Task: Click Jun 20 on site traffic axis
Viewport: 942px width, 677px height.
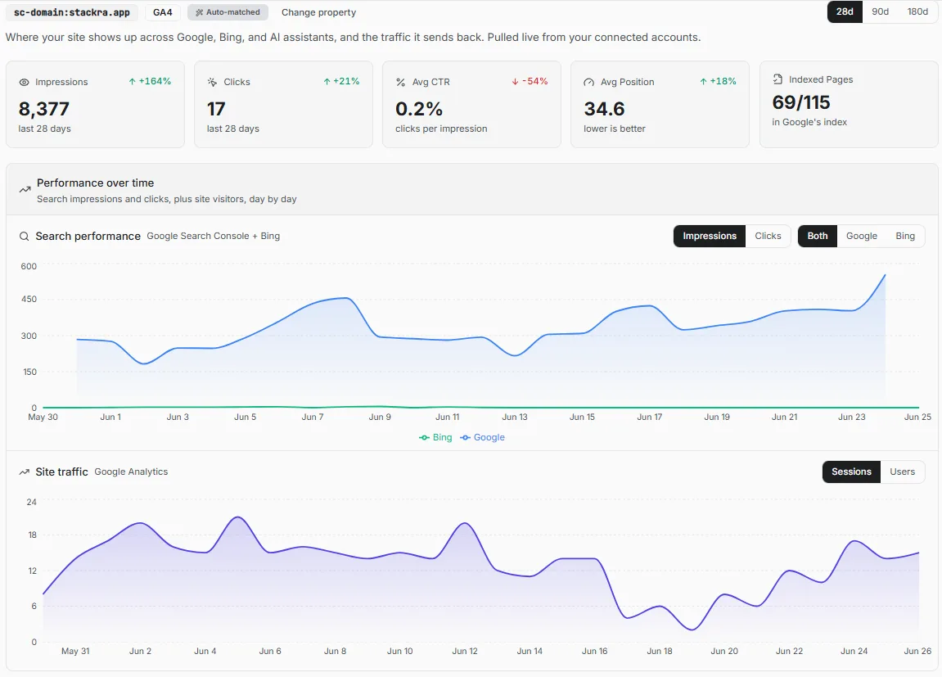Action: coord(724,651)
